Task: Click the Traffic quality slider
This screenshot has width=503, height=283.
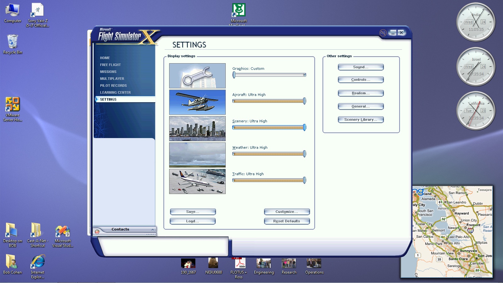Action: (269, 180)
